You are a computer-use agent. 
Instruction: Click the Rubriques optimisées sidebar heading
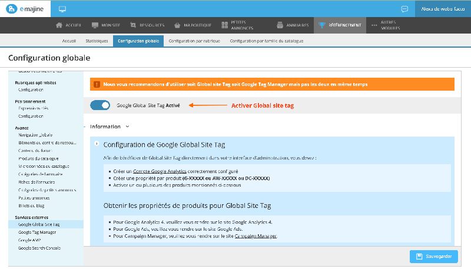pyautogui.click(x=35, y=82)
